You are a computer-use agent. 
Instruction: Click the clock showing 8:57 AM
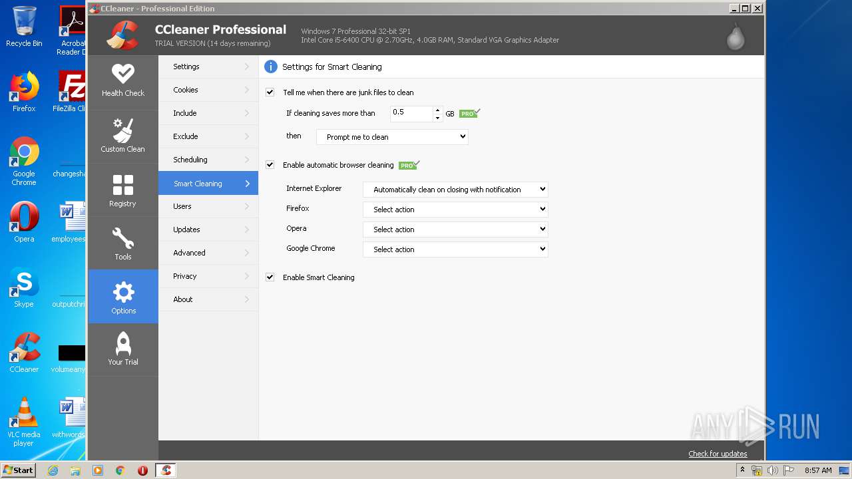pos(818,470)
